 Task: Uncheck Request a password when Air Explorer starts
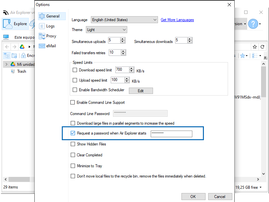[x=73, y=133]
